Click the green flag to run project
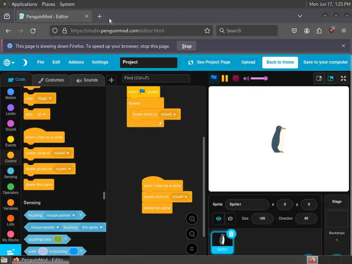Screen dimensions: 352x264 tap(214, 78)
